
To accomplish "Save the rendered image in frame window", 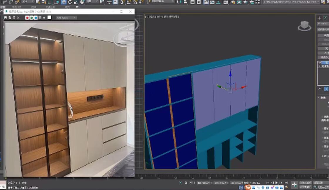I will point(6,18).
